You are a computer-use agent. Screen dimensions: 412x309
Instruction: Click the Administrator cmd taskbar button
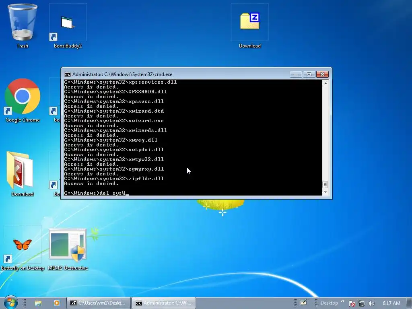(164, 303)
